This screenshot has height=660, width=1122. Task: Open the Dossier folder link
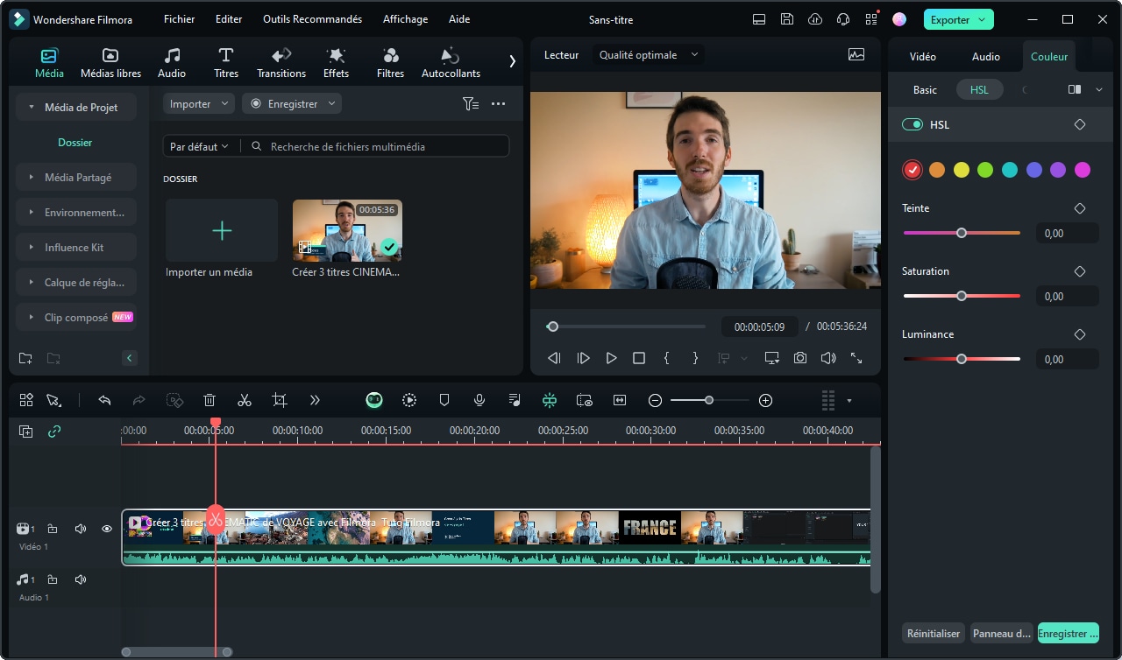click(75, 142)
